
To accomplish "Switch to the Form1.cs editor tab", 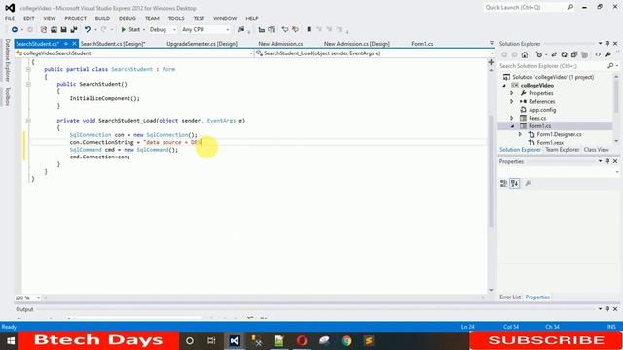I will [421, 44].
